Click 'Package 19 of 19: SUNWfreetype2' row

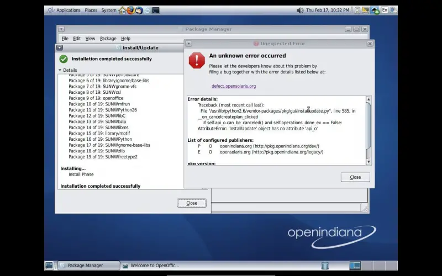[x=103, y=157]
